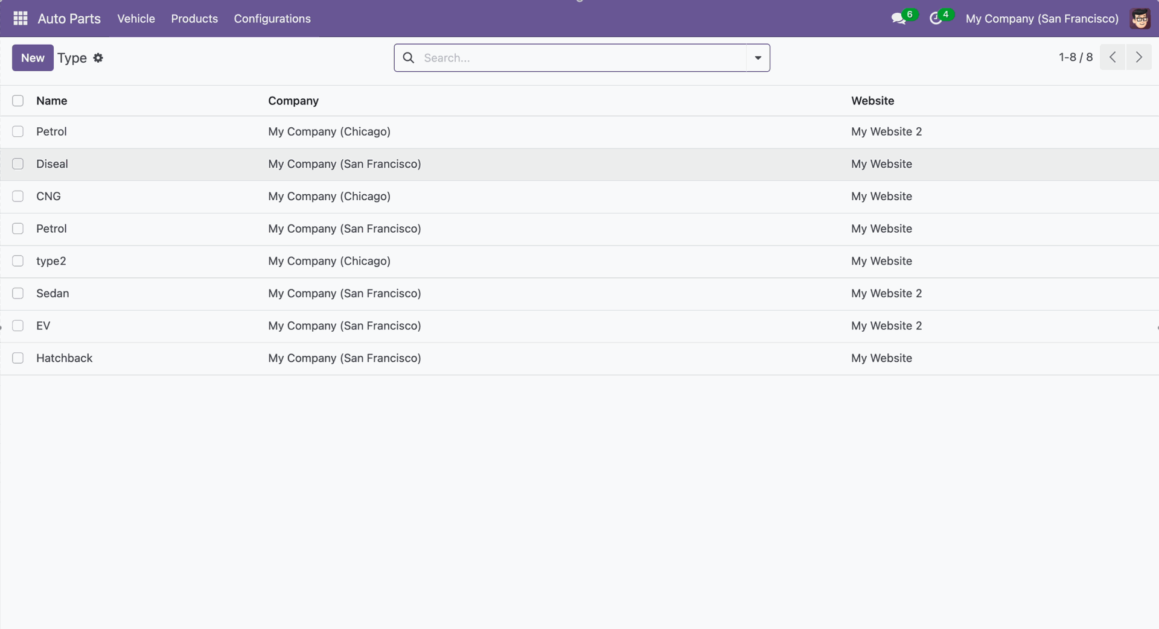Click the user avatar icon

point(1140,19)
